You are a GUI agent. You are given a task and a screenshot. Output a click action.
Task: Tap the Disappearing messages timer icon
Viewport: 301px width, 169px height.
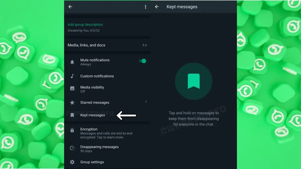(72, 148)
